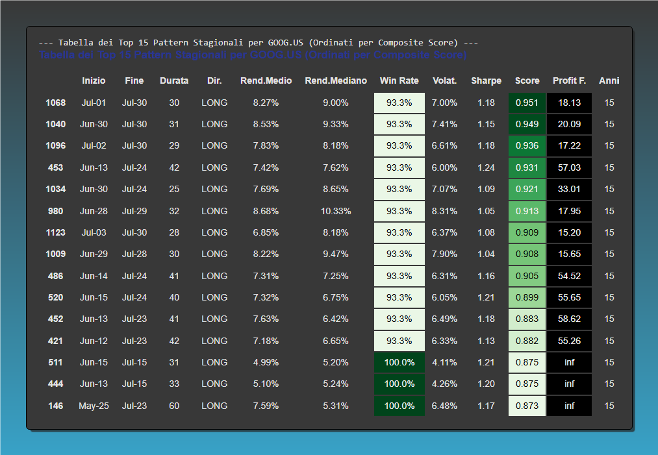
Task: Click Profit Factor value 57.03
Action: tap(570, 167)
